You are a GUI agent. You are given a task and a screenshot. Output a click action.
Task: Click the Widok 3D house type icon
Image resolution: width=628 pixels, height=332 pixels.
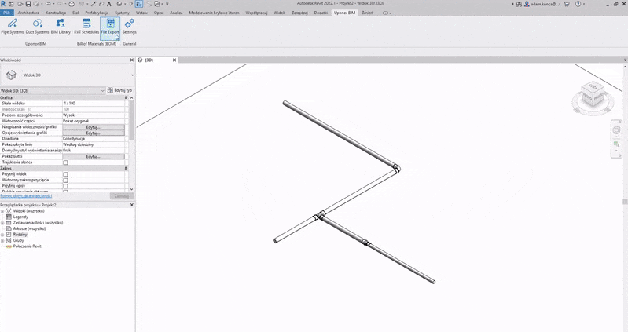click(x=11, y=75)
